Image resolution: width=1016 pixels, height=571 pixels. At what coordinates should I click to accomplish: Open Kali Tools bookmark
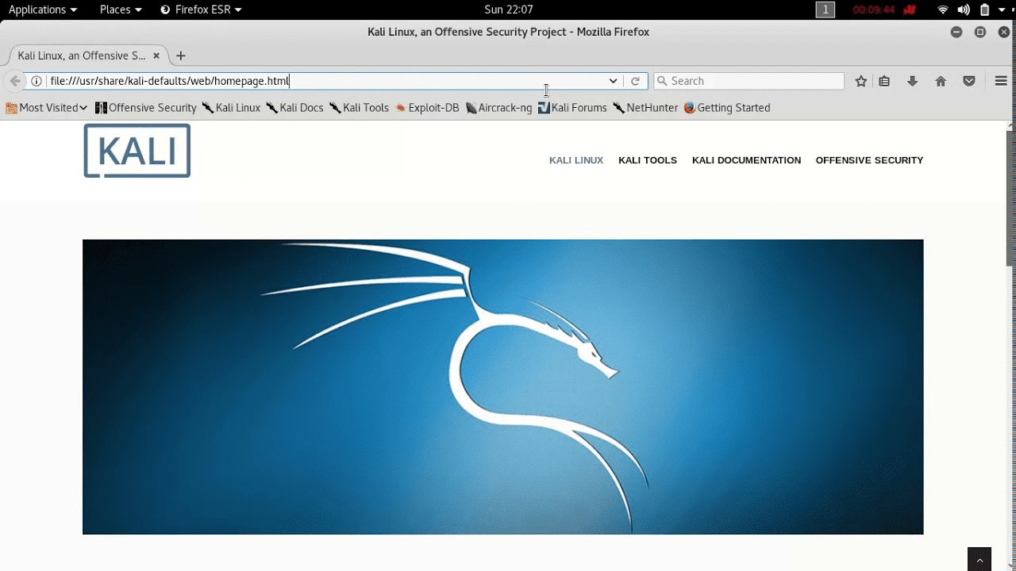click(359, 108)
